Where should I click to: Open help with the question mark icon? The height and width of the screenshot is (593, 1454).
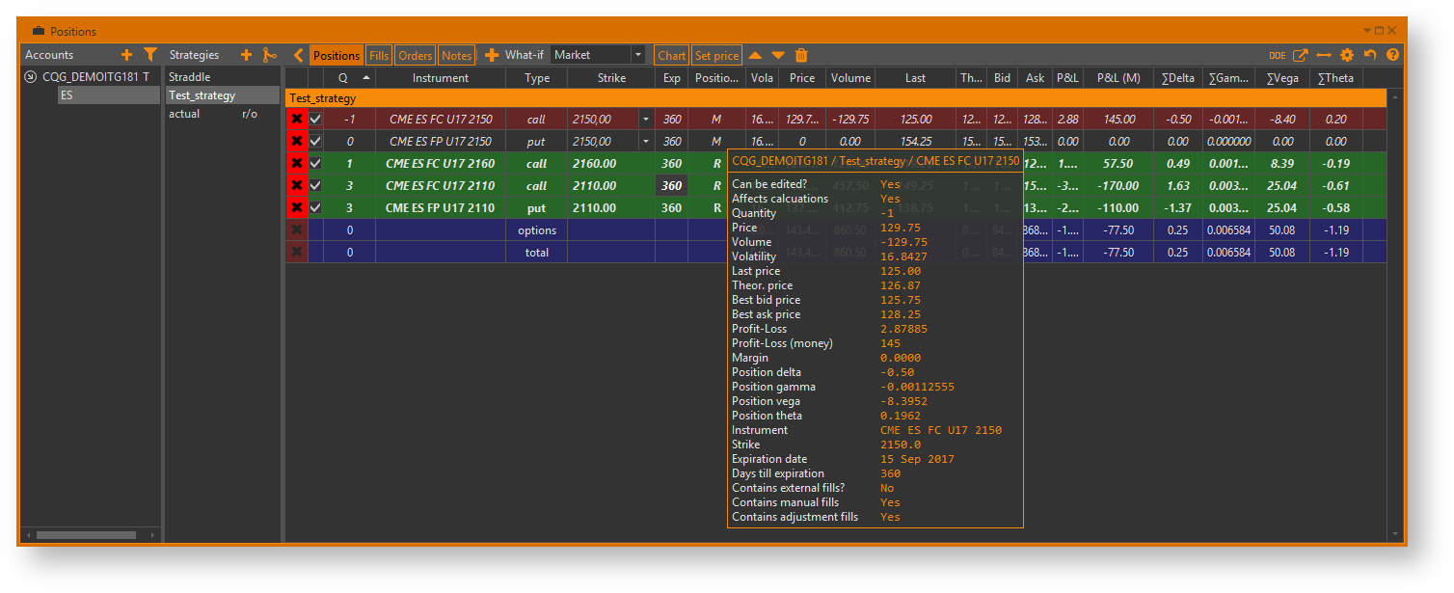pyautogui.click(x=1393, y=55)
